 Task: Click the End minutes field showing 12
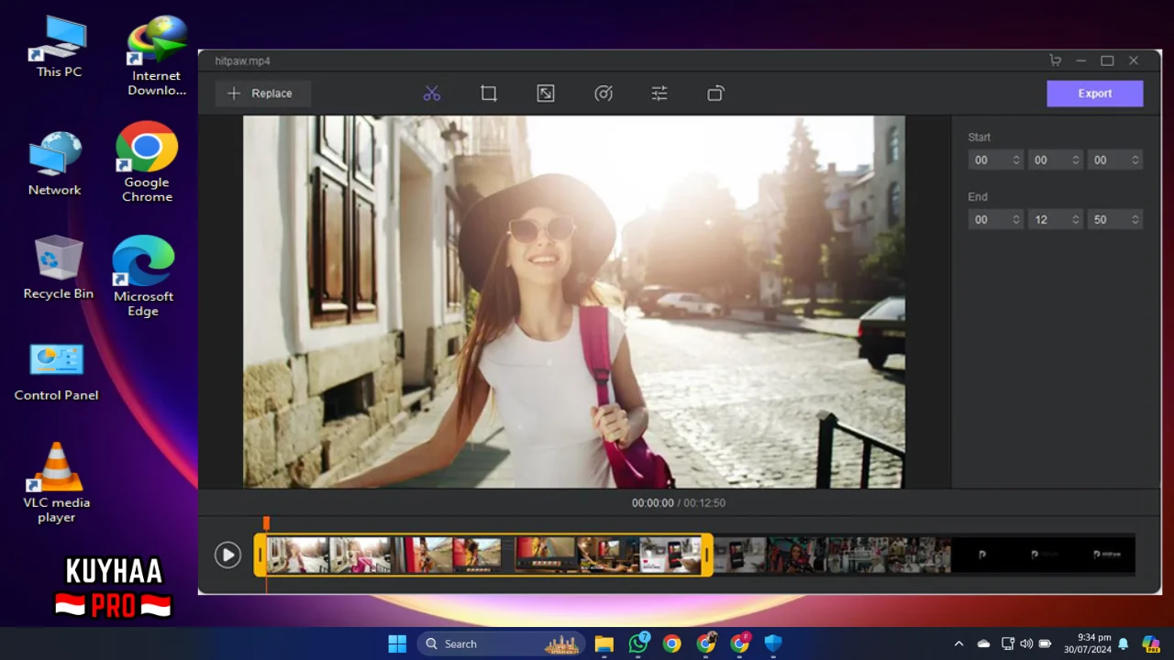coord(1055,220)
